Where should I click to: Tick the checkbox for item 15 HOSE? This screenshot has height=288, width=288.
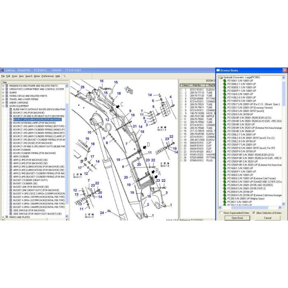pos(181,131)
